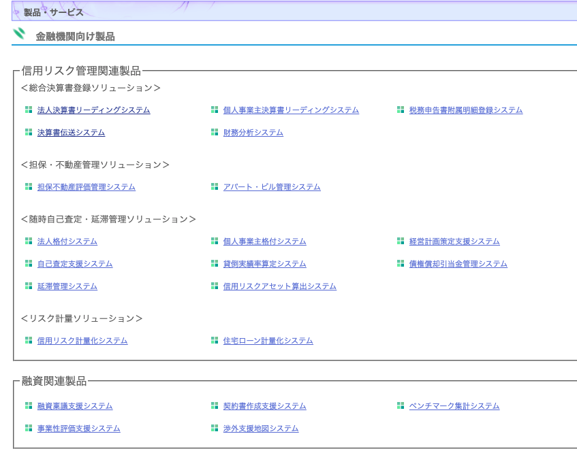Open 経営計画策定支援システム link

pyautogui.click(x=454, y=241)
